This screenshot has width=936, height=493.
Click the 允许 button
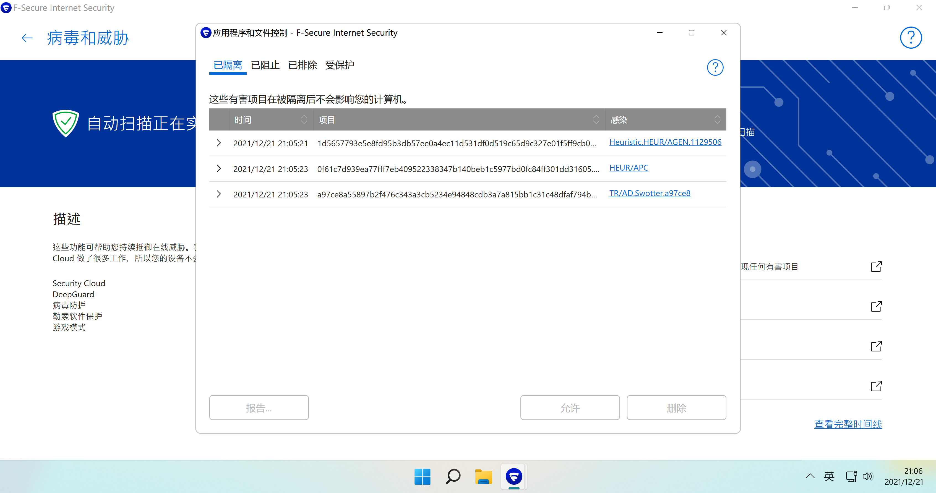pos(570,408)
